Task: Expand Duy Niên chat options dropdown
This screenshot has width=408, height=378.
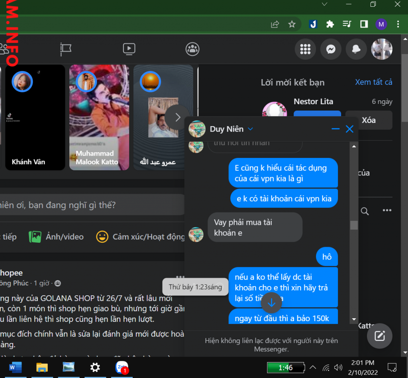Action: pos(250,129)
